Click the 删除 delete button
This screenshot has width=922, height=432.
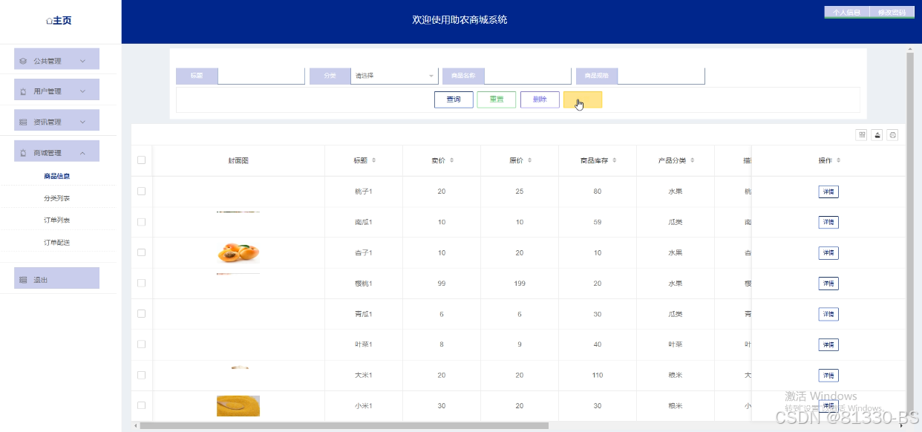[x=540, y=99]
